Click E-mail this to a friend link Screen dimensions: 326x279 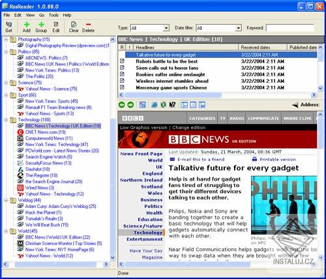pos(201,159)
